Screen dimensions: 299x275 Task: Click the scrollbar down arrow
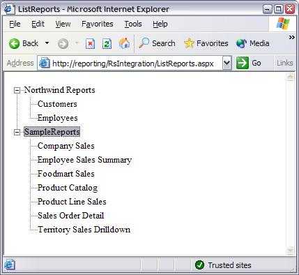click(291, 251)
